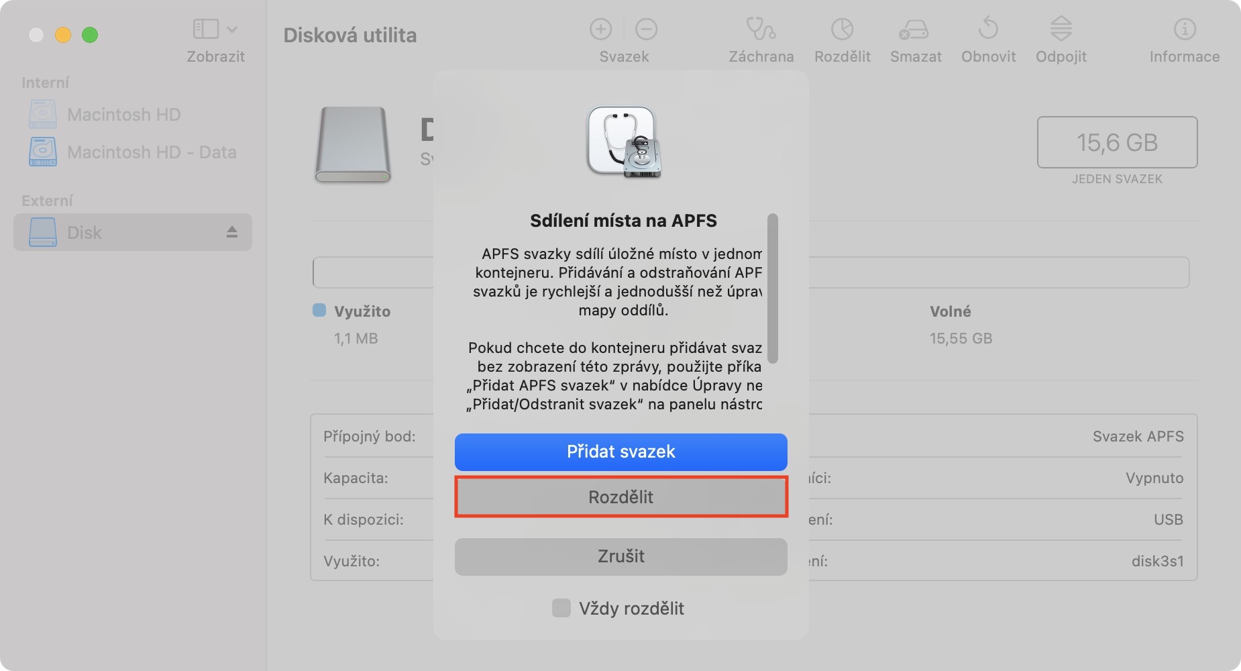
Task: Eject the external Disk in sidebar
Action: coord(232,232)
